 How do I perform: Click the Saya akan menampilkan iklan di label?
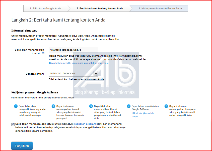[29, 52]
